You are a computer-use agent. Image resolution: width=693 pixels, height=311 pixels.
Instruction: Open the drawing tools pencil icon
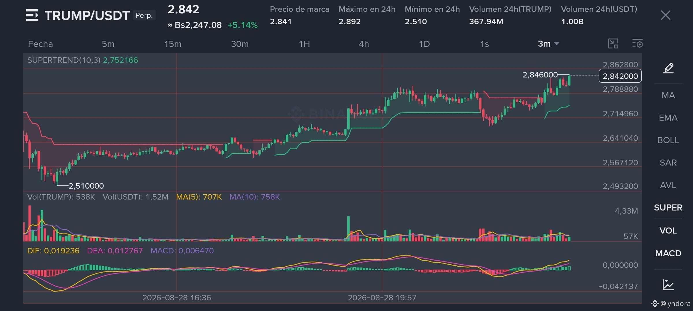tap(668, 68)
